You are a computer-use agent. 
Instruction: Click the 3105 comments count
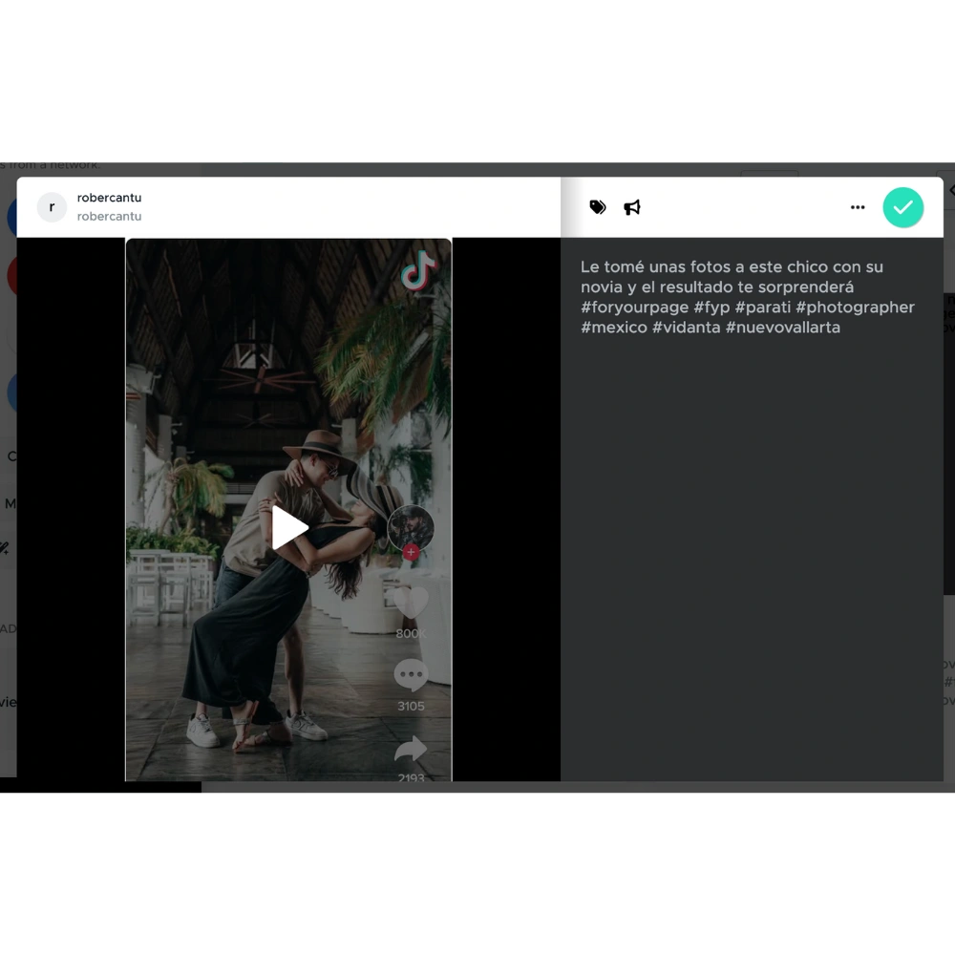click(x=411, y=706)
